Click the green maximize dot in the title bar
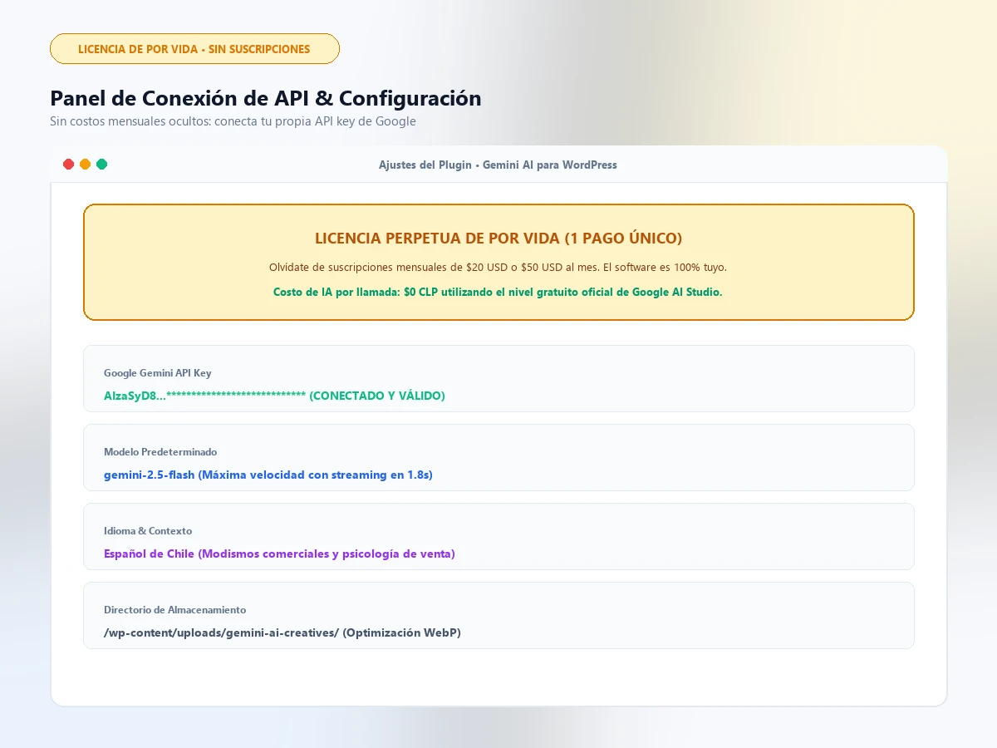This screenshot has height=748, width=997. 102,165
